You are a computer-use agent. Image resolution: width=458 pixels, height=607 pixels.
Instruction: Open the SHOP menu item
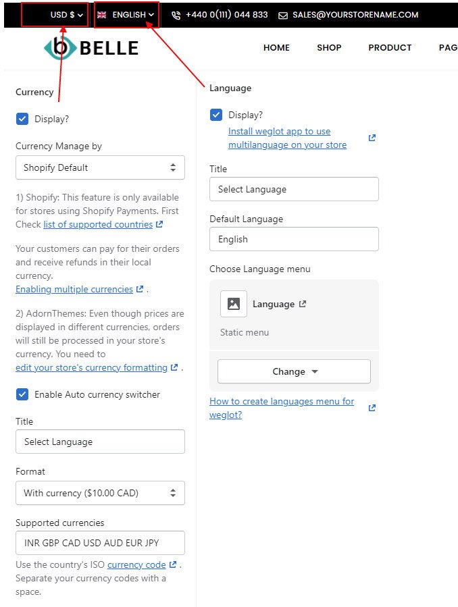pyautogui.click(x=329, y=48)
